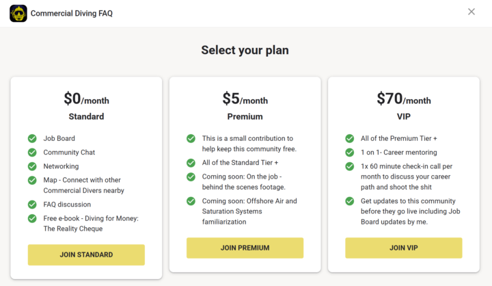Click checkmark beside 1 on 1 Career mentoring
Viewport: 492px width, 286px height.
pyautogui.click(x=350, y=152)
